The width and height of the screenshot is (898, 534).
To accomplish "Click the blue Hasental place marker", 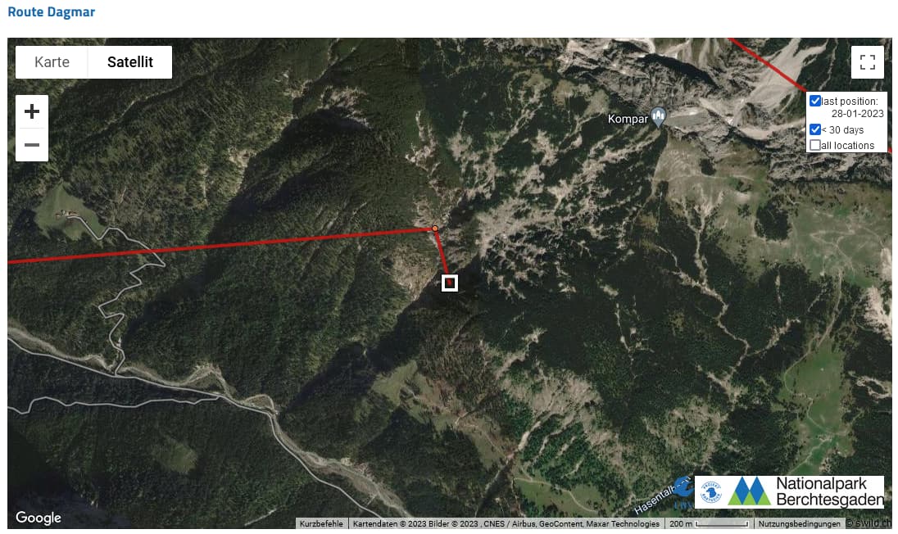I will coord(683,488).
